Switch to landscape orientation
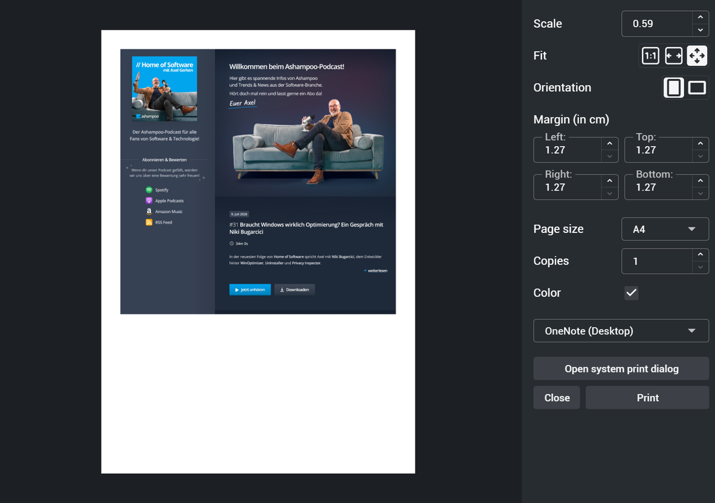The height and width of the screenshot is (503, 715). coord(697,88)
